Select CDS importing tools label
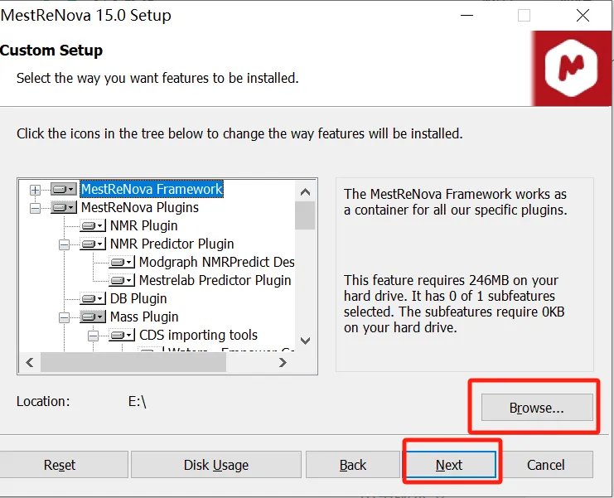Image resolution: width=614 pixels, height=498 pixels. click(198, 335)
